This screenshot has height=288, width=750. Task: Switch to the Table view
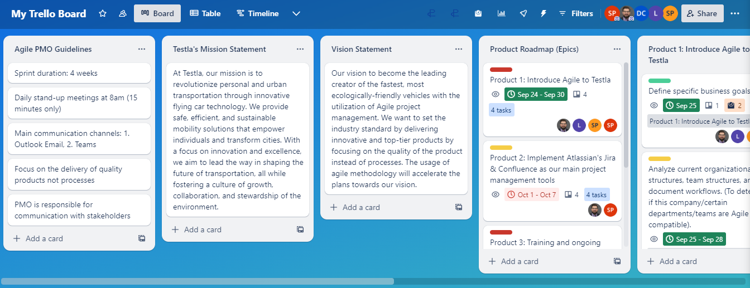[x=205, y=13]
